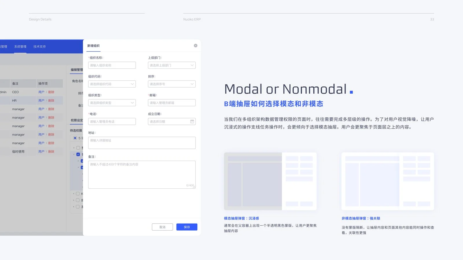Select the 编辑管理 tab behind the drawer
The image size is (463, 260).
point(77,70)
